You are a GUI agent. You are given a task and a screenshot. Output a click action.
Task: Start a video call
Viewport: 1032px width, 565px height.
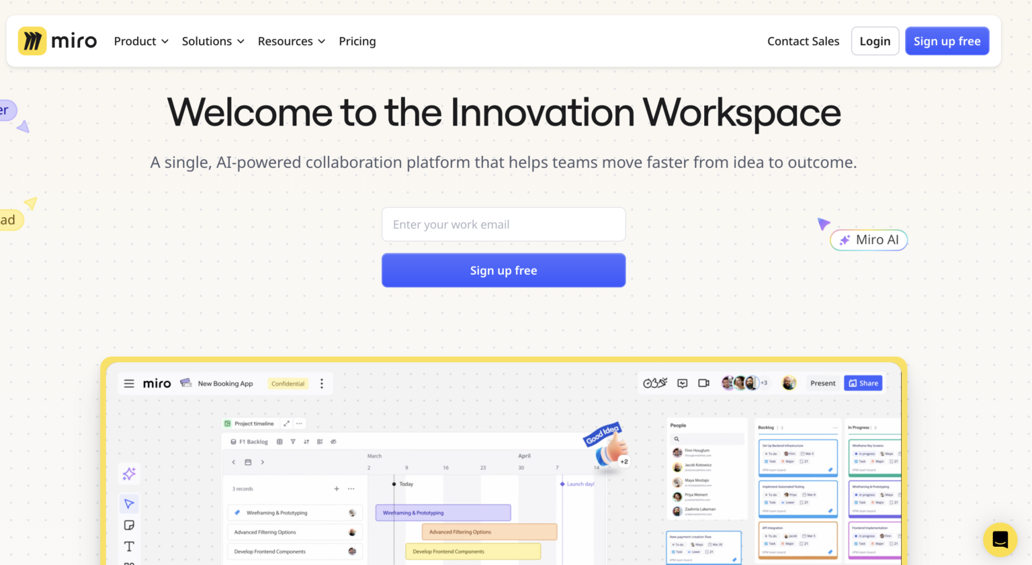[704, 384]
